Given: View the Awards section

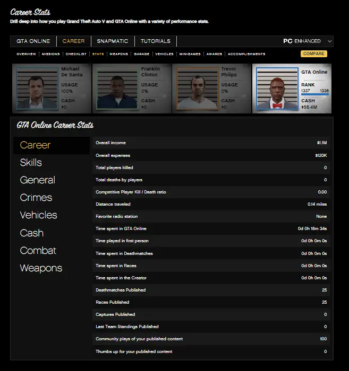Looking at the screenshot, I should pyautogui.click(x=214, y=54).
